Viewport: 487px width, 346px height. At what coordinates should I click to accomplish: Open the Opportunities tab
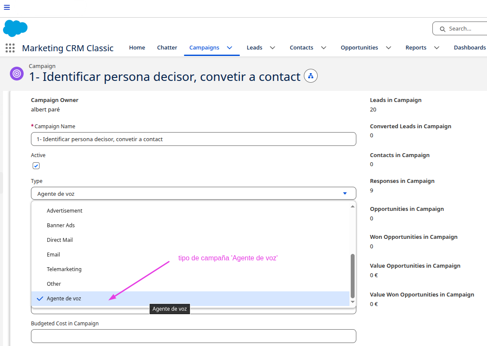[359, 48]
